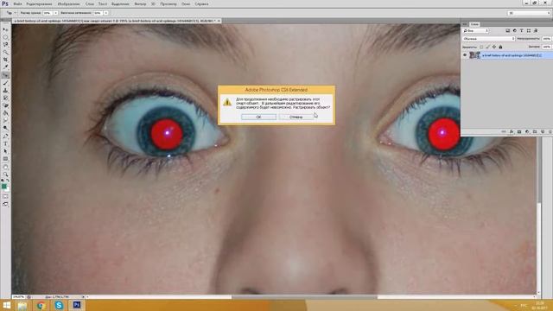Add layer mask button in Layers

tap(519, 132)
